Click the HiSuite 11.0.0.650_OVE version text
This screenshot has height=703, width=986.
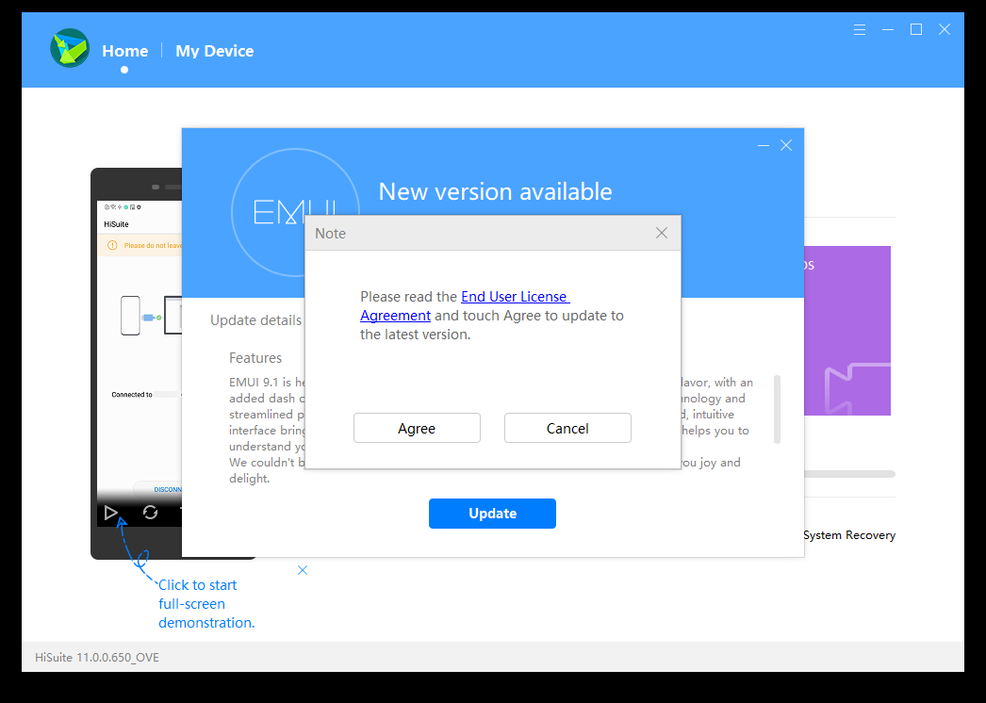coord(97,657)
